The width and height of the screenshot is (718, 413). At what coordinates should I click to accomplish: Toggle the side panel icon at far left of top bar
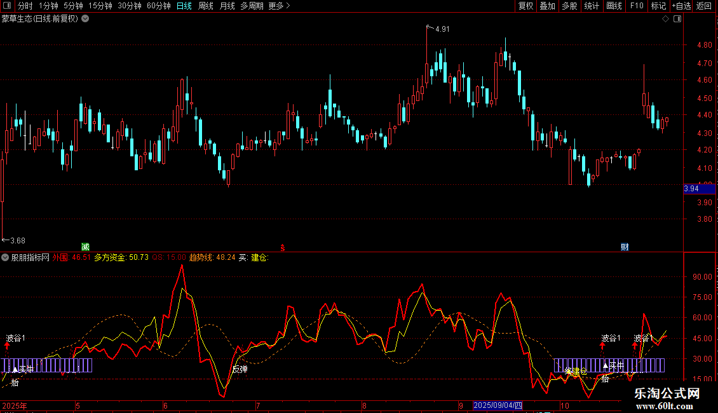(x=7, y=6)
